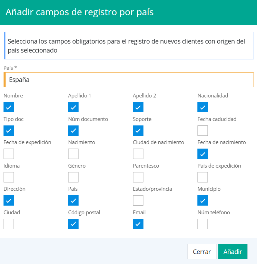The height and width of the screenshot is (264, 257).
Task: Enable the País de expedición checkbox
Action: click(203, 177)
